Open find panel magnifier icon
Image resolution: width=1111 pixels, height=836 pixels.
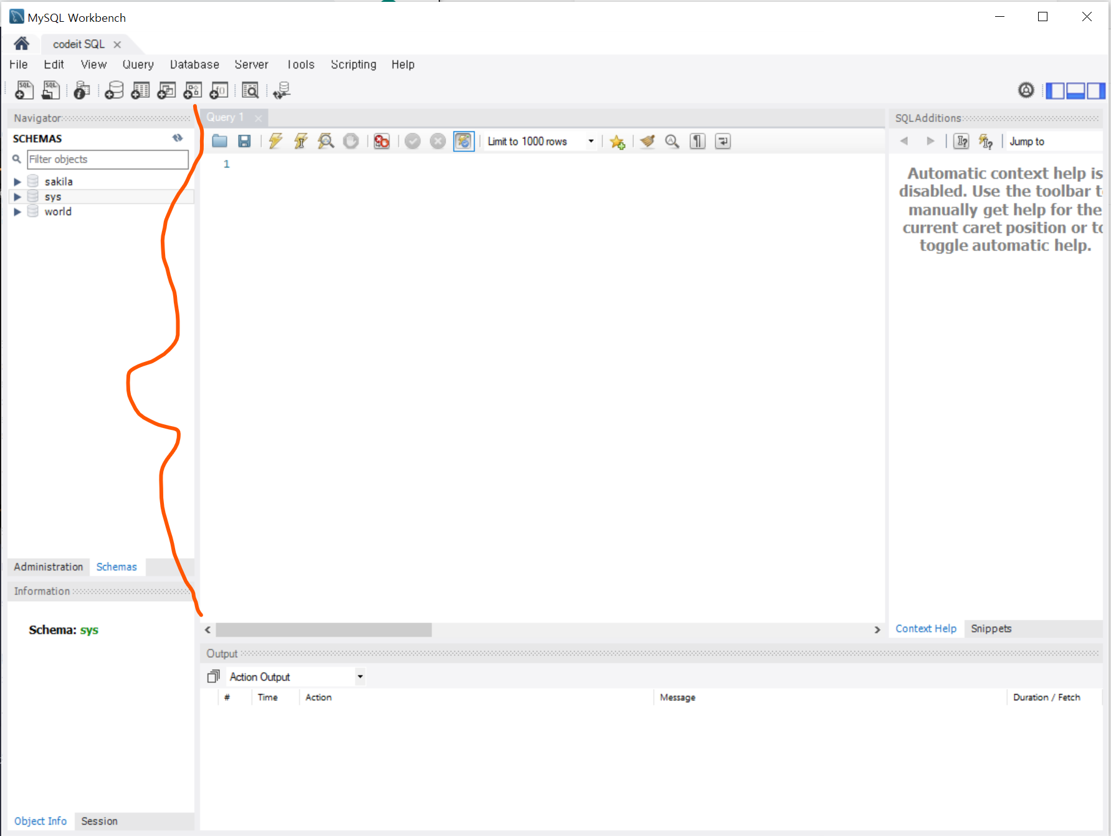[x=672, y=141]
